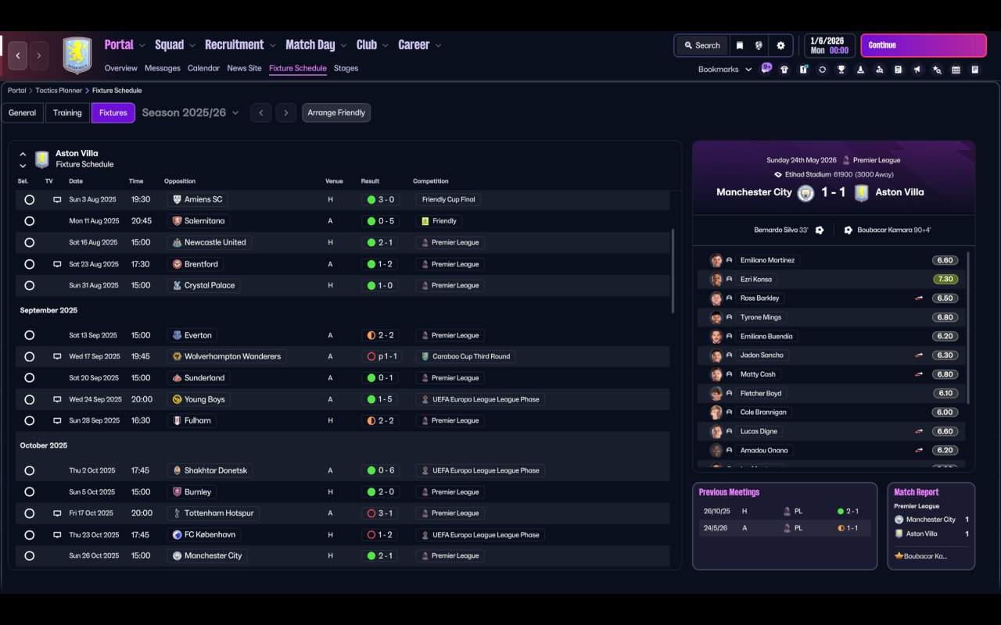The height and width of the screenshot is (625, 1001).
Task: Open the megaphone bookmark icon
Action: coord(917,70)
